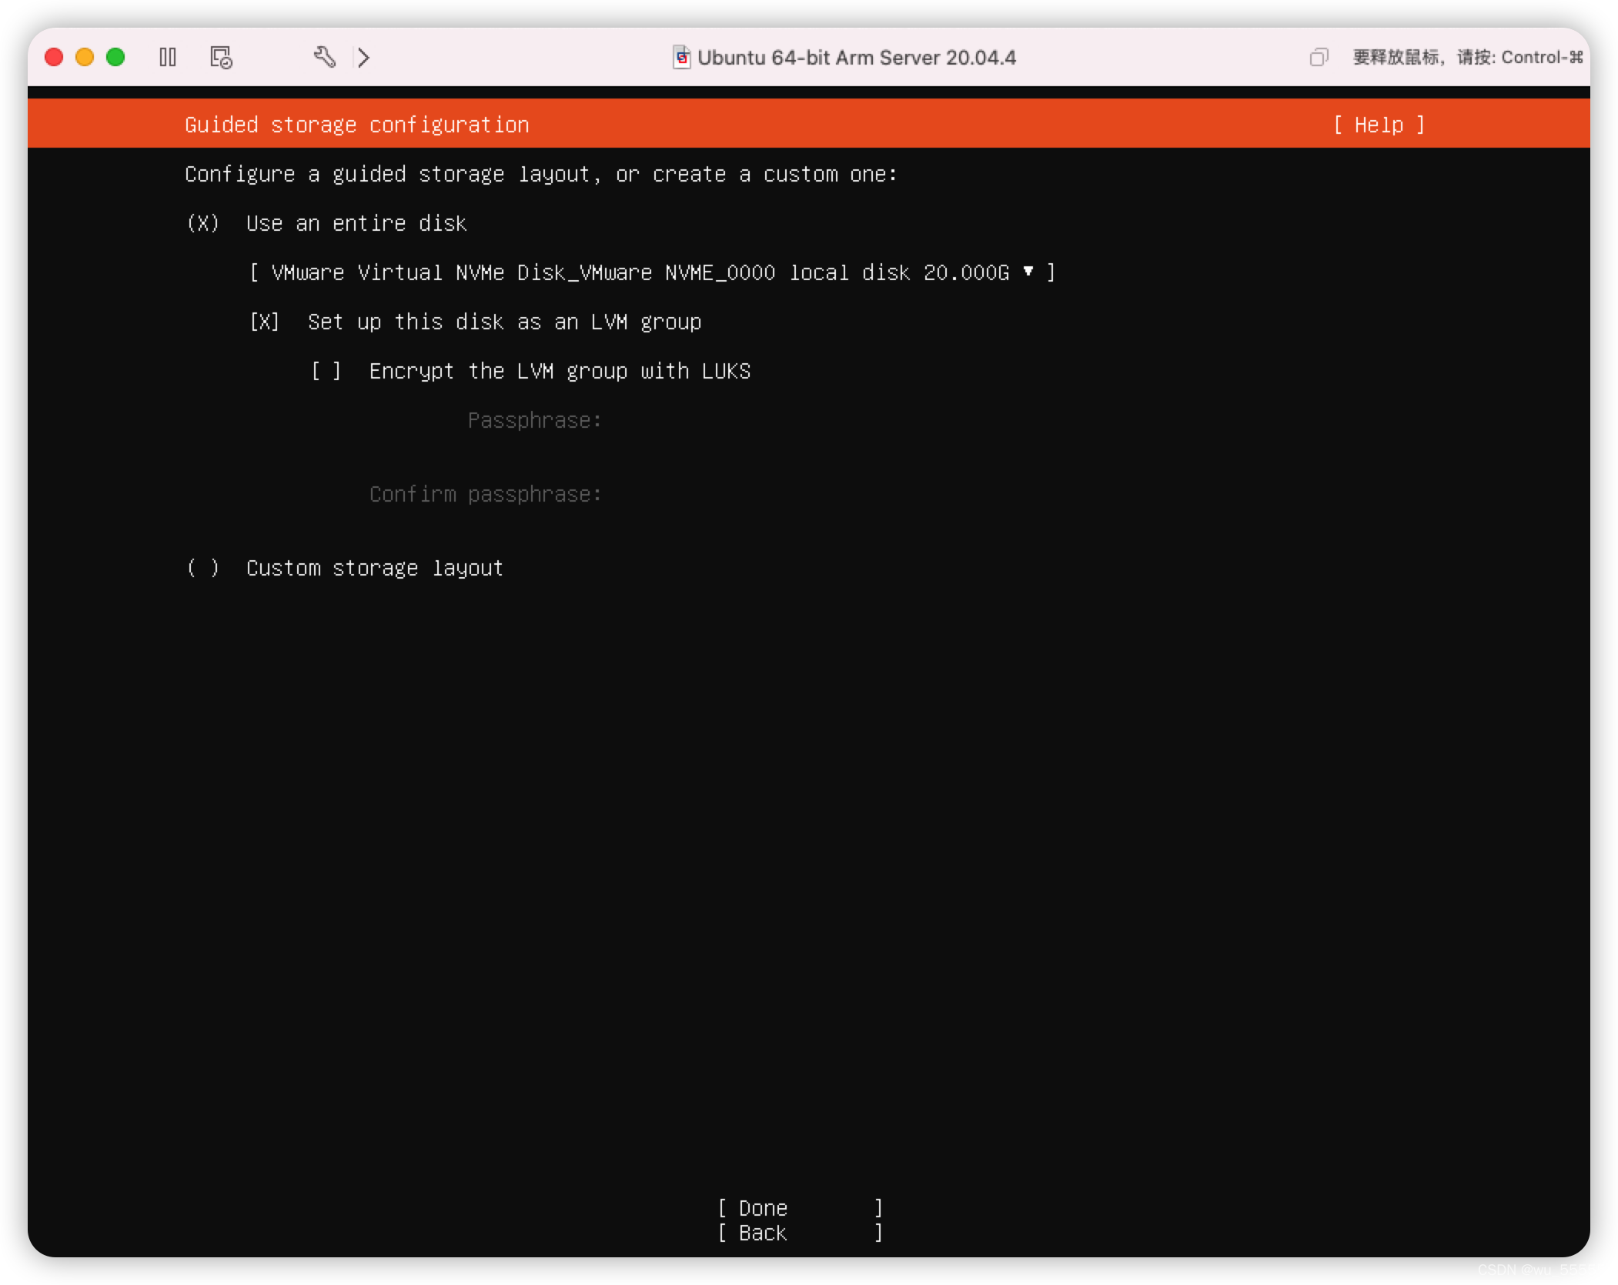Click the right chevron toolbar arrow

363,57
